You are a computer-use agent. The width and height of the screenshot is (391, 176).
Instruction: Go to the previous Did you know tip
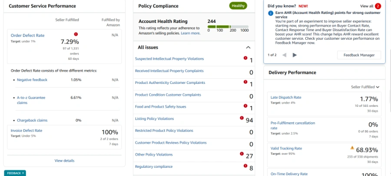(x=284, y=55)
